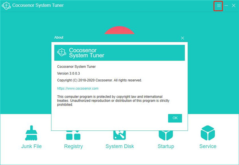
Task: Click shield logo in About banner
Action: tap(62, 52)
